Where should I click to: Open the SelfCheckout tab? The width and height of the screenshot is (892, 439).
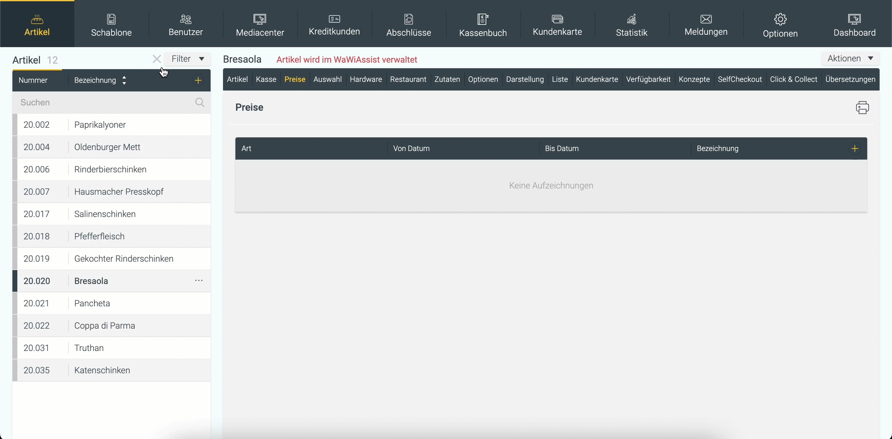coord(740,79)
